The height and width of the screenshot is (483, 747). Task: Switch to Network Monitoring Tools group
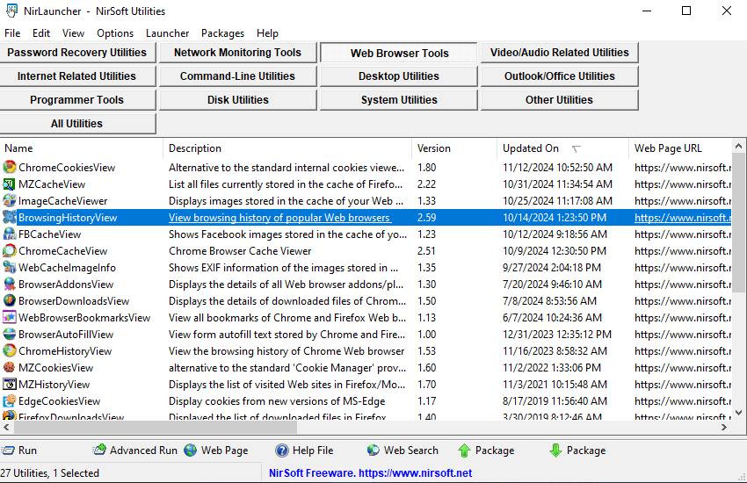pos(238,53)
